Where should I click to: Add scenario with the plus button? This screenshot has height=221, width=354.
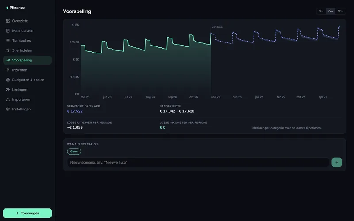click(337, 162)
